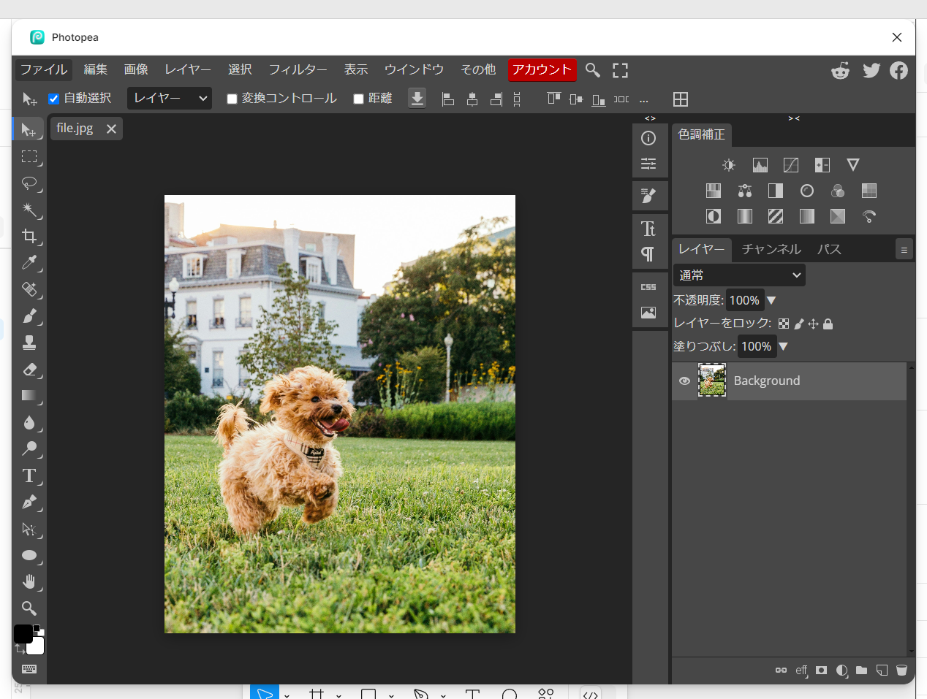Pick the Magic Wand tool
This screenshot has width=927, height=699.
coord(29,210)
